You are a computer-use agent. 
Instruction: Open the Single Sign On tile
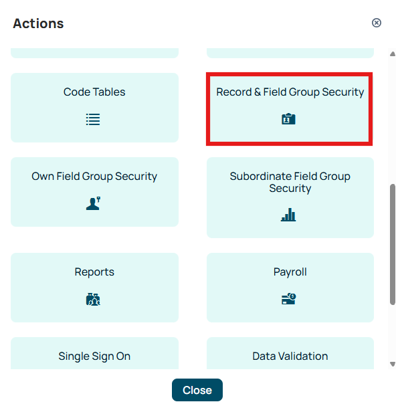(95, 353)
